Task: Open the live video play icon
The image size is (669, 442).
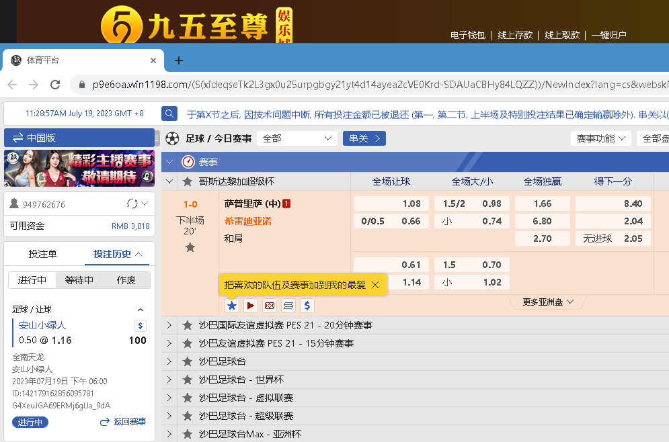Action: tap(250, 306)
